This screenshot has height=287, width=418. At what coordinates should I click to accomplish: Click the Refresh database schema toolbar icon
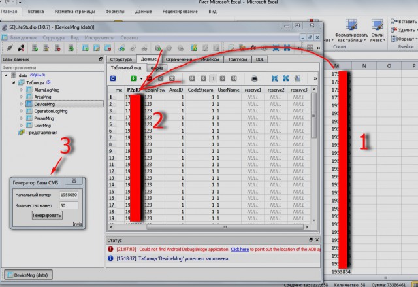(x=71, y=48)
